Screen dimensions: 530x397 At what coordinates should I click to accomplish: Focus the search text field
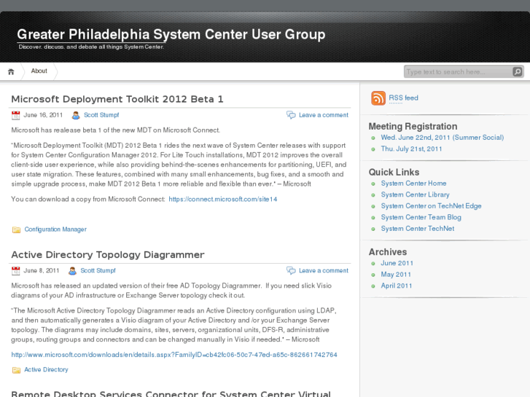click(x=459, y=71)
